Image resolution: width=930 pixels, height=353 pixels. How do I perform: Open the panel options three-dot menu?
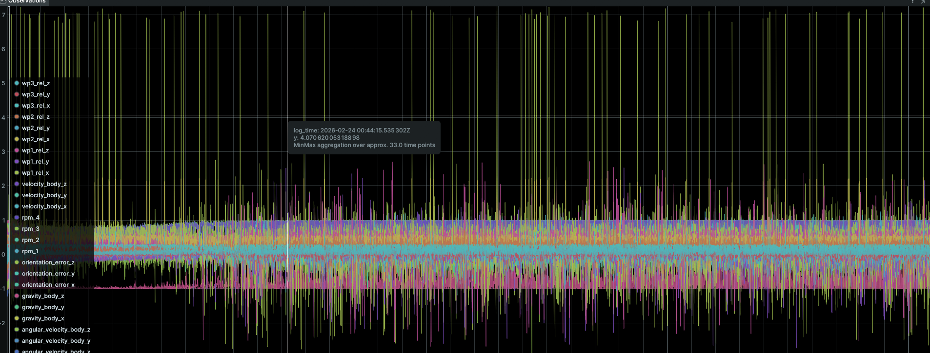coord(912,2)
